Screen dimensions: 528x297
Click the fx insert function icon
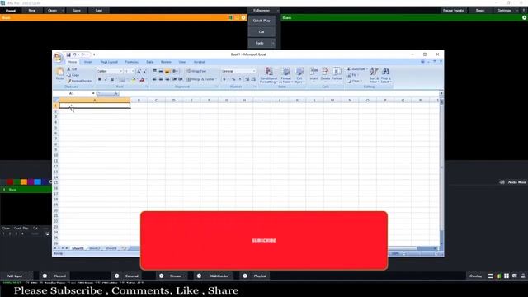(115, 93)
